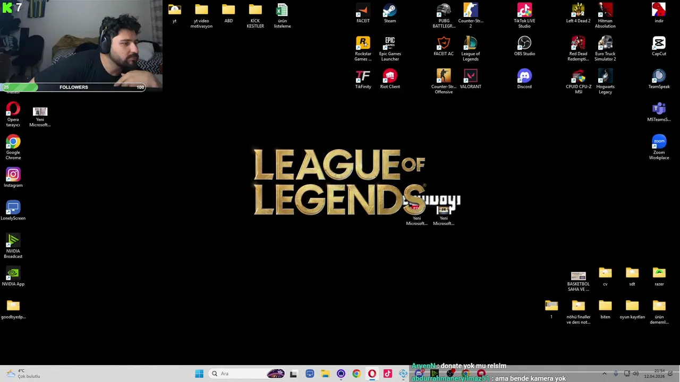
Task: Select the biten folder
Action: [605, 310]
